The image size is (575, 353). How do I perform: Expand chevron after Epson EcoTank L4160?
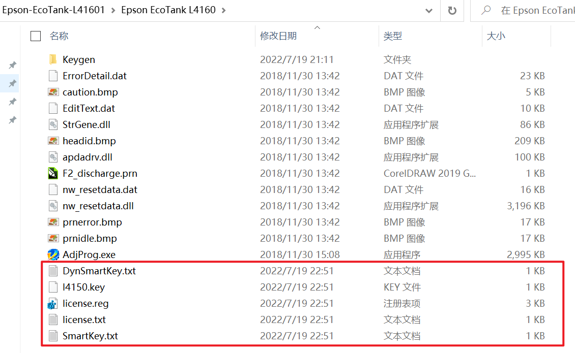224,10
